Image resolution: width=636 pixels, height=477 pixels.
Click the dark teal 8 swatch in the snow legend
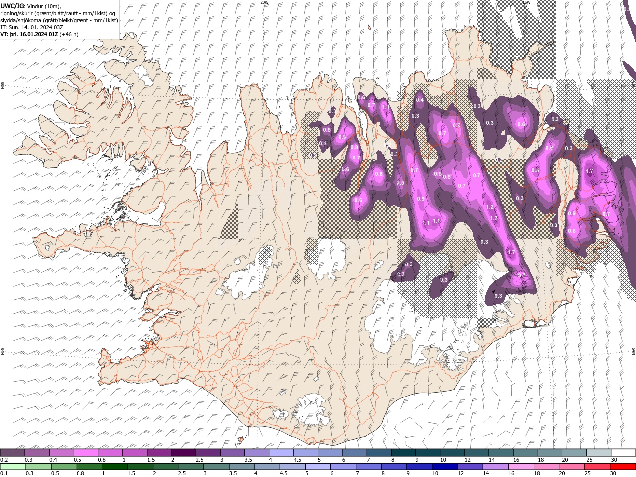click(x=403, y=452)
